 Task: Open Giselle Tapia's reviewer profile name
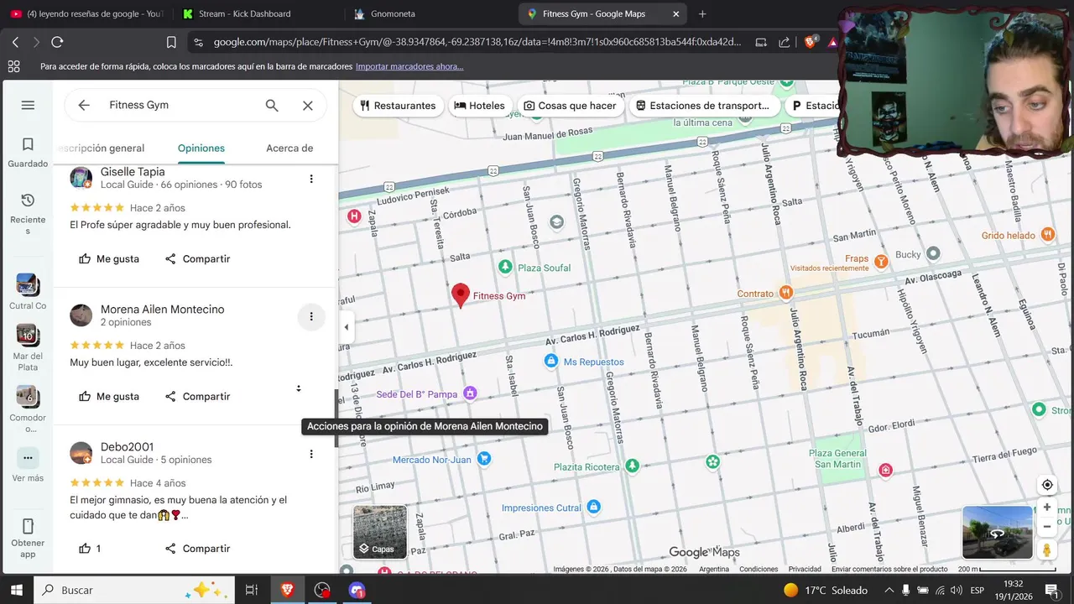133,172
